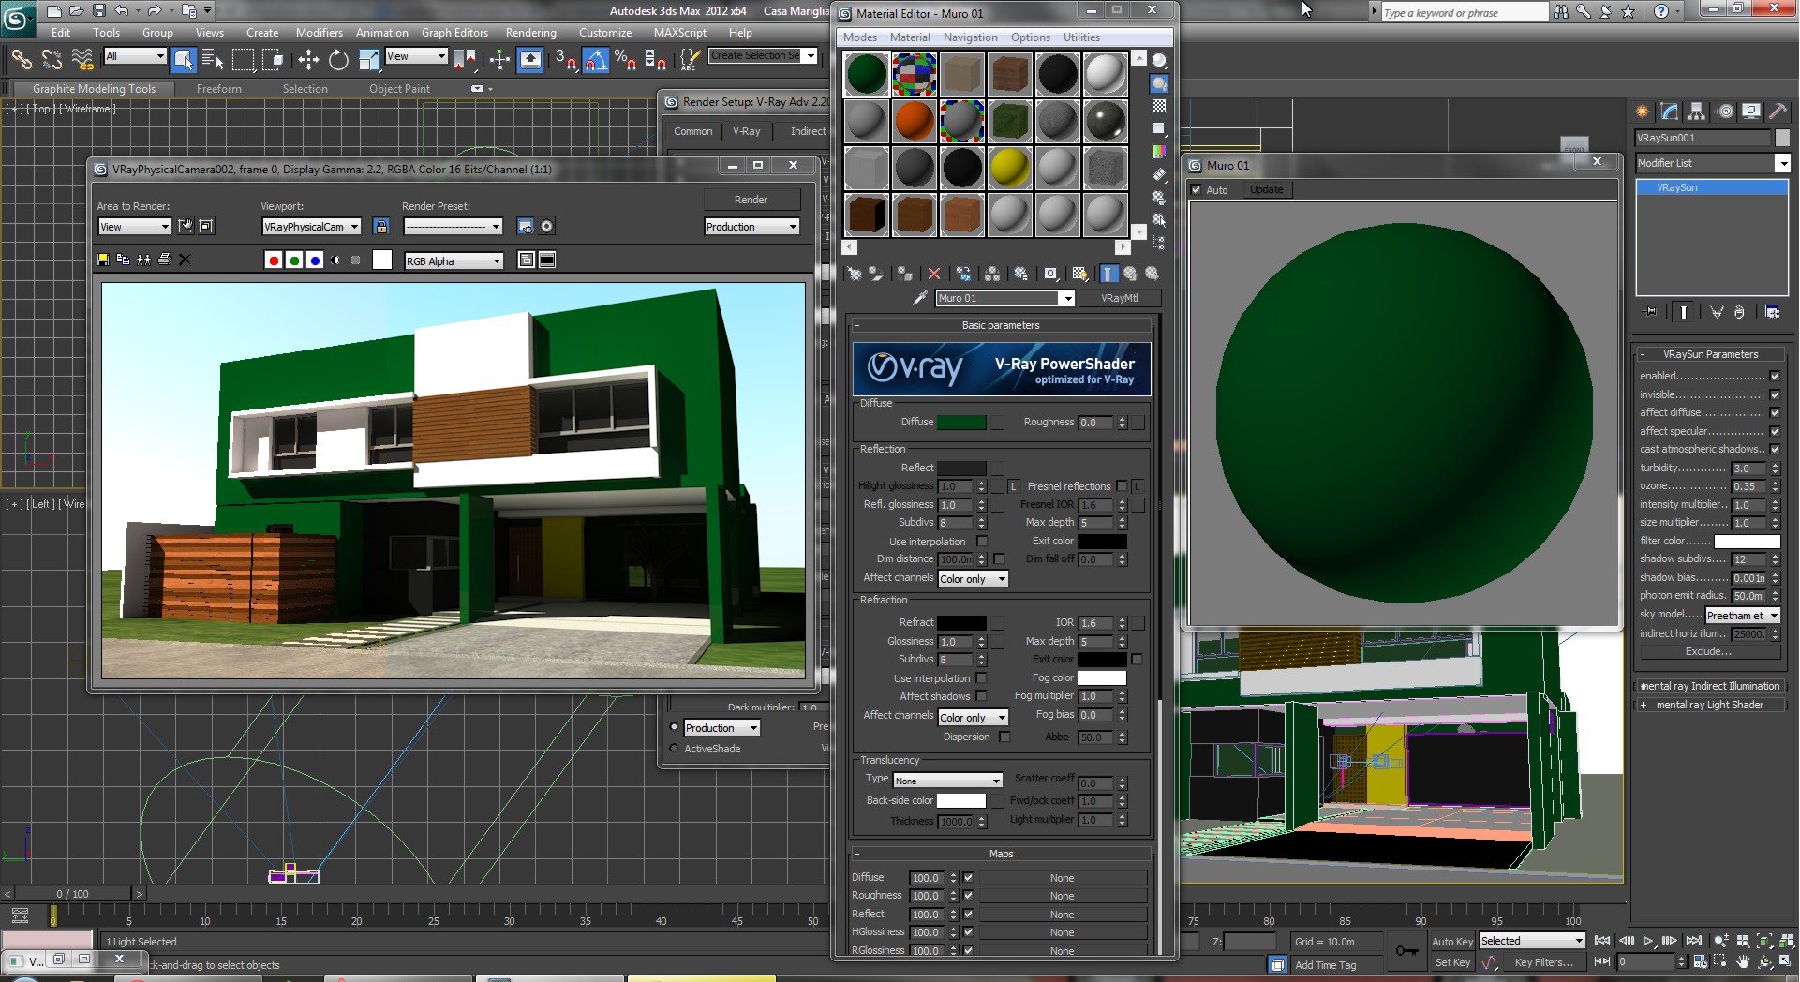
Task: Jump to the start frame
Action: tap(1602, 941)
